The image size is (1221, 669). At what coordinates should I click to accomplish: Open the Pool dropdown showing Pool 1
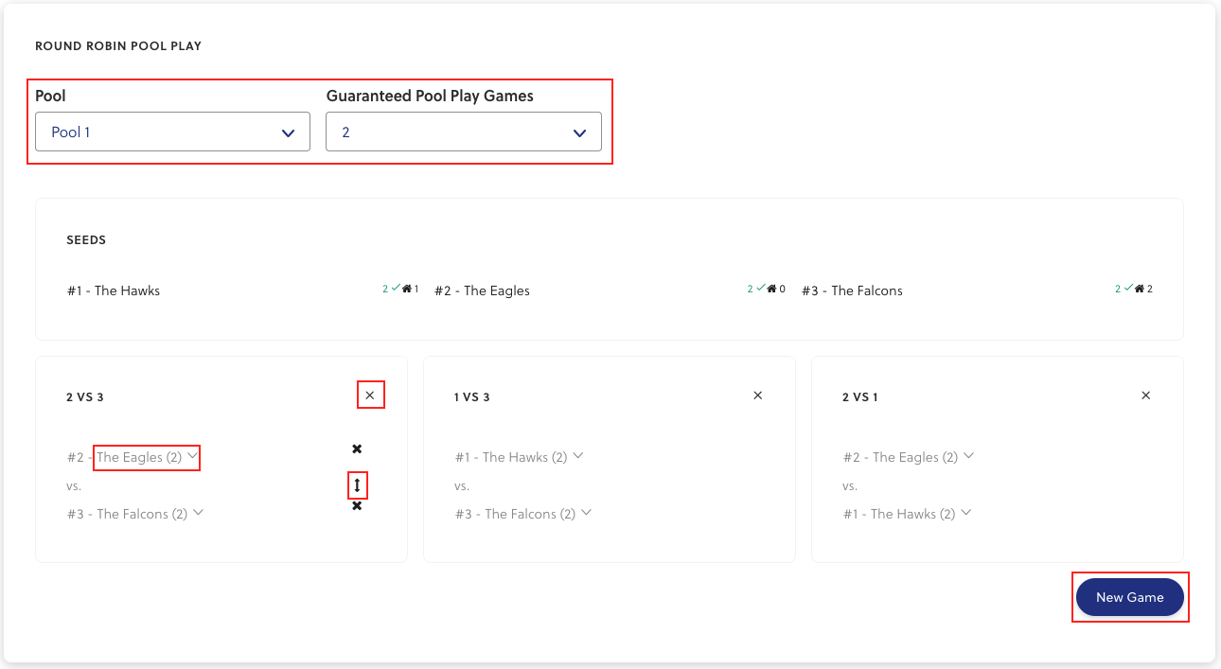[172, 132]
